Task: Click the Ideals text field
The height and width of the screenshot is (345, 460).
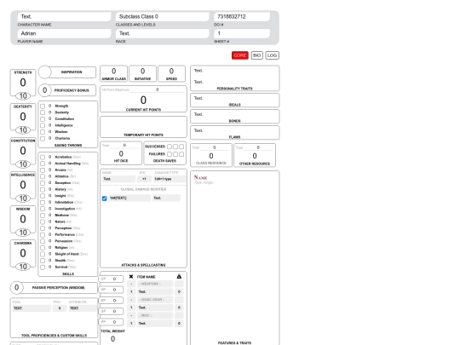Action: coord(235,99)
